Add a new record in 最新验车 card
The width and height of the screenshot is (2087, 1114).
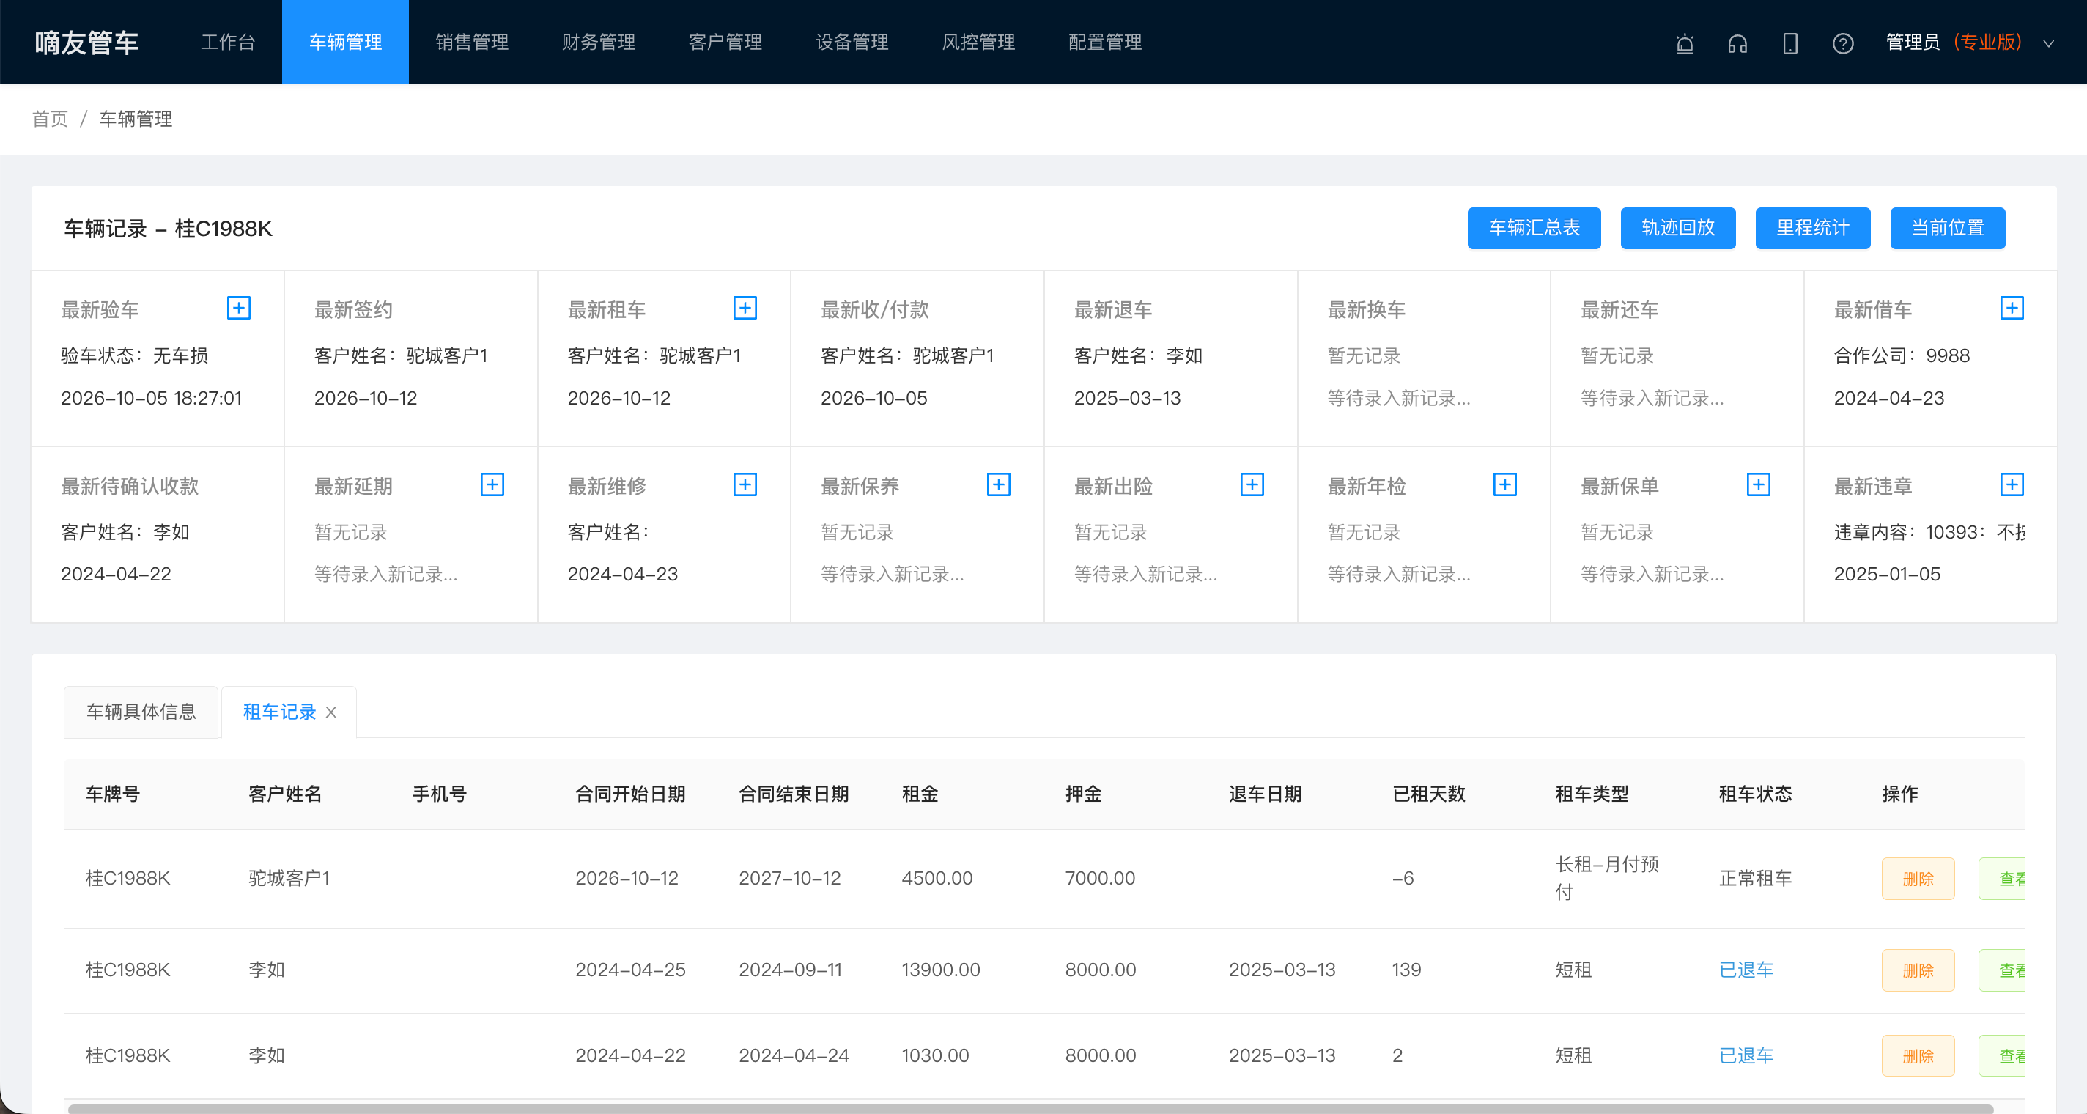(x=238, y=308)
